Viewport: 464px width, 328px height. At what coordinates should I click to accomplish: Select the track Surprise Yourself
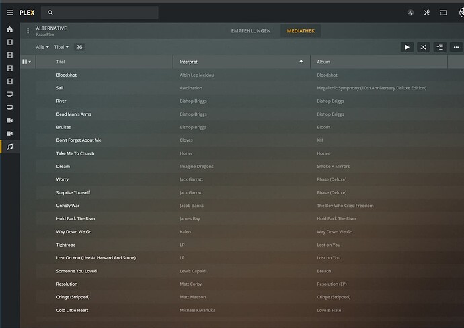coord(73,192)
